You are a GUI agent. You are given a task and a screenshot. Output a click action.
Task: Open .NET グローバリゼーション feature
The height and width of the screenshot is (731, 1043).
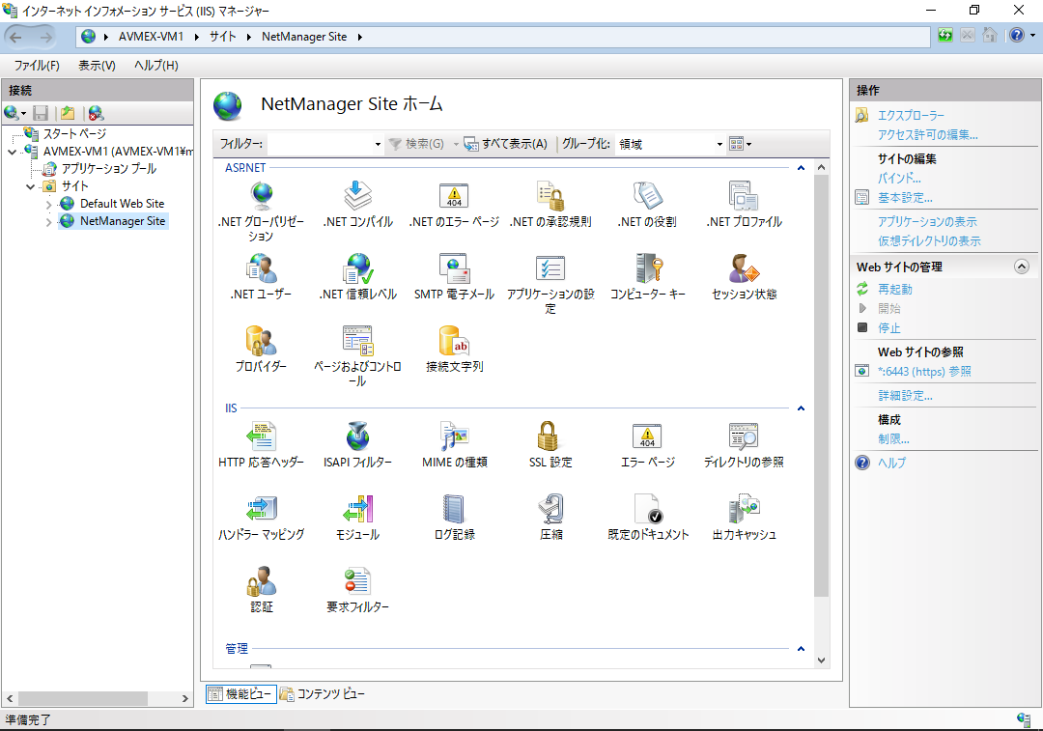click(261, 211)
